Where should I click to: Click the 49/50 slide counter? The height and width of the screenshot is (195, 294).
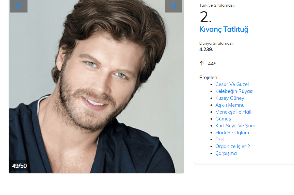19,166
